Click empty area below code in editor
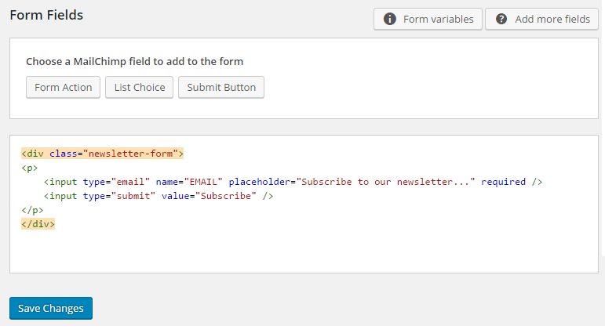Image resolution: width=605 pixels, height=333 pixels. click(304, 251)
